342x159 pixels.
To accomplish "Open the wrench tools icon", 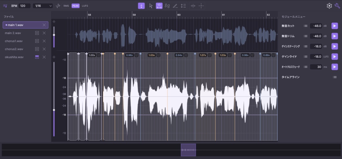I will tap(337, 6).
